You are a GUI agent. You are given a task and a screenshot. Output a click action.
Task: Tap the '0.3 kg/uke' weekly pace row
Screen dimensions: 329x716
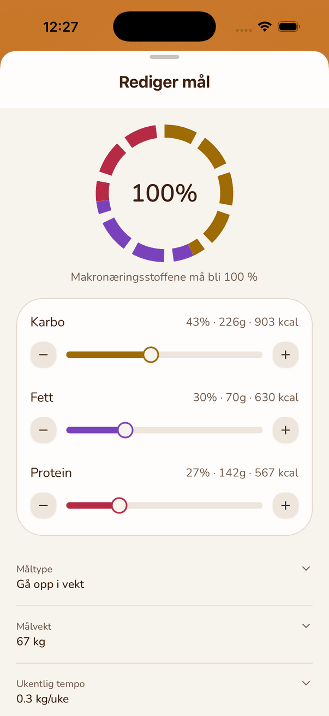click(x=164, y=691)
